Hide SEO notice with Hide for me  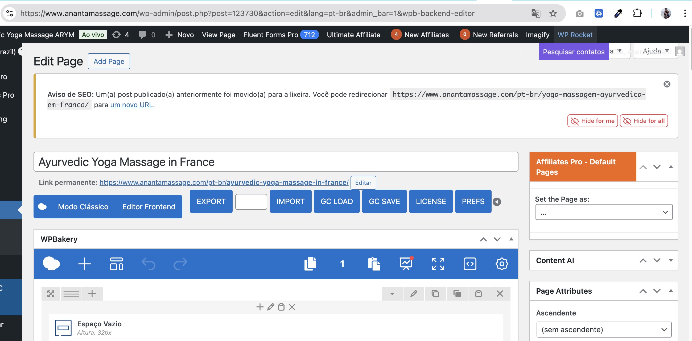point(592,121)
